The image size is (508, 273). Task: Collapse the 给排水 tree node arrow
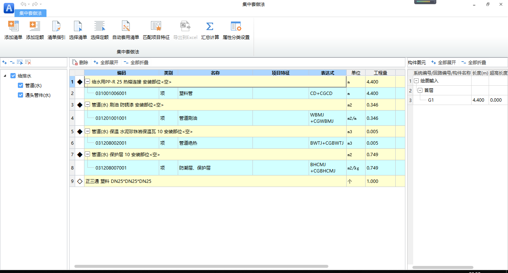click(5, 76)
